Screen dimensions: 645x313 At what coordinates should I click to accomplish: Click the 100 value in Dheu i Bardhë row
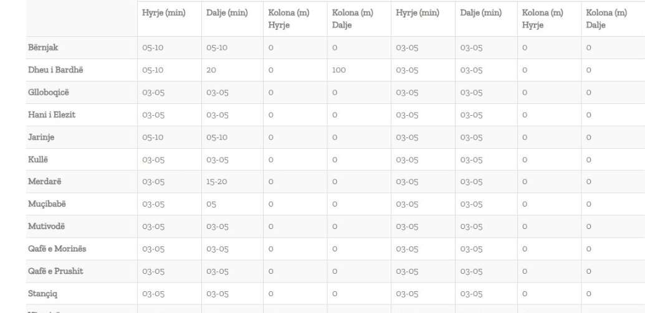pos(339,70)
